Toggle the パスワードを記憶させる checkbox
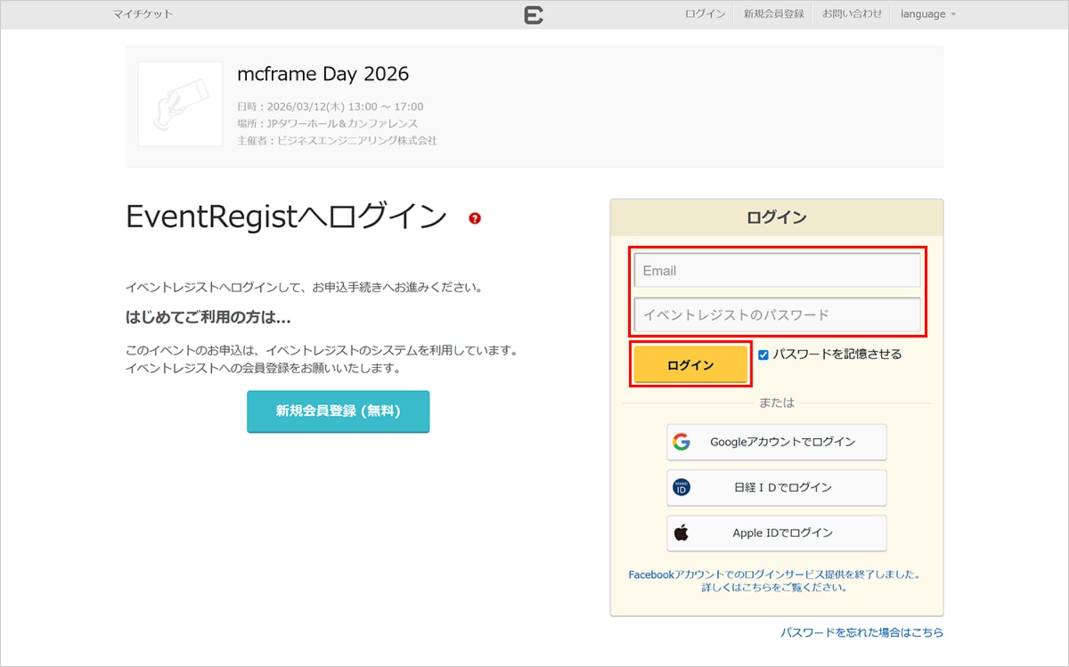The width and height of the screenshot is (1069, 667). pos(763,355)
